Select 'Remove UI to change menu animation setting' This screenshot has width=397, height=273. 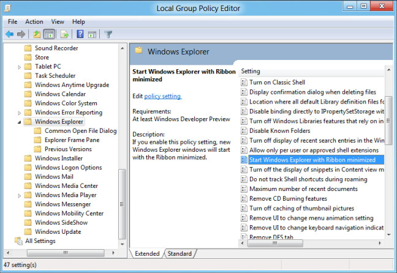[311, 218]
